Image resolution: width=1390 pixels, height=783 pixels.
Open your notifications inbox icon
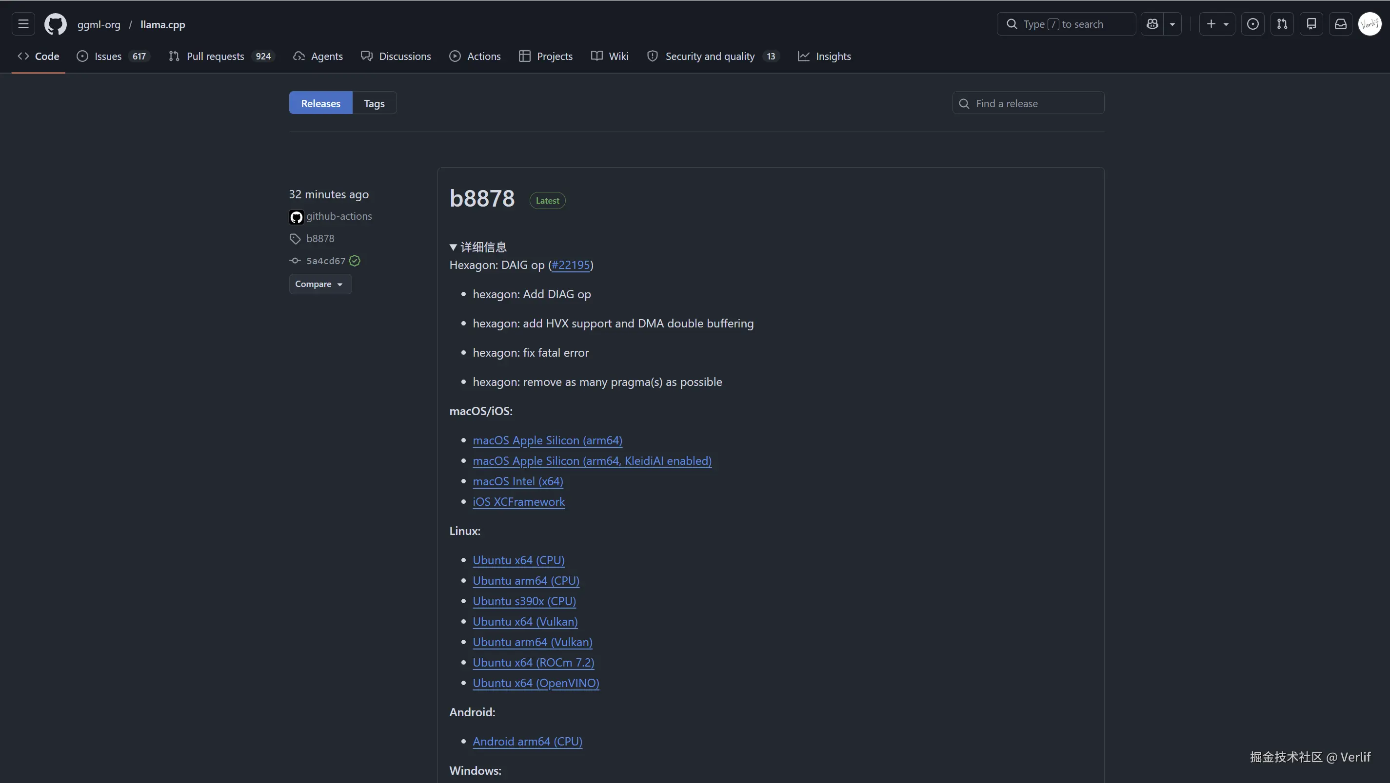1341,24
